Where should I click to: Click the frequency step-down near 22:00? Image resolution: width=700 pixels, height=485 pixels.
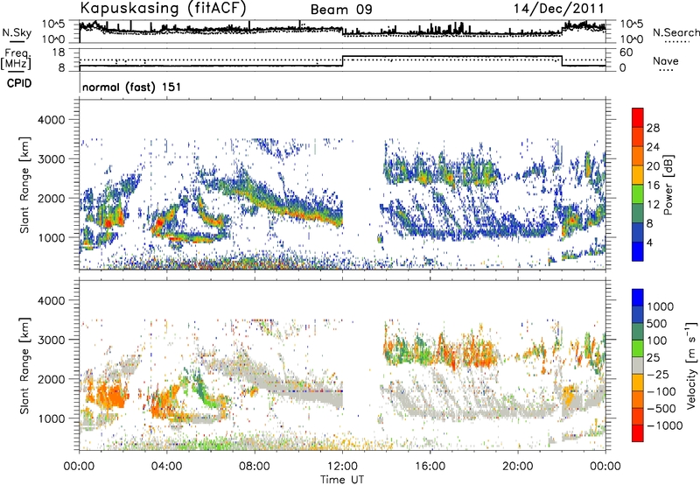point(562,61)
